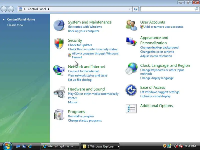Click Get started with Windows
The image size is (200, 150).
pos(85,27)
